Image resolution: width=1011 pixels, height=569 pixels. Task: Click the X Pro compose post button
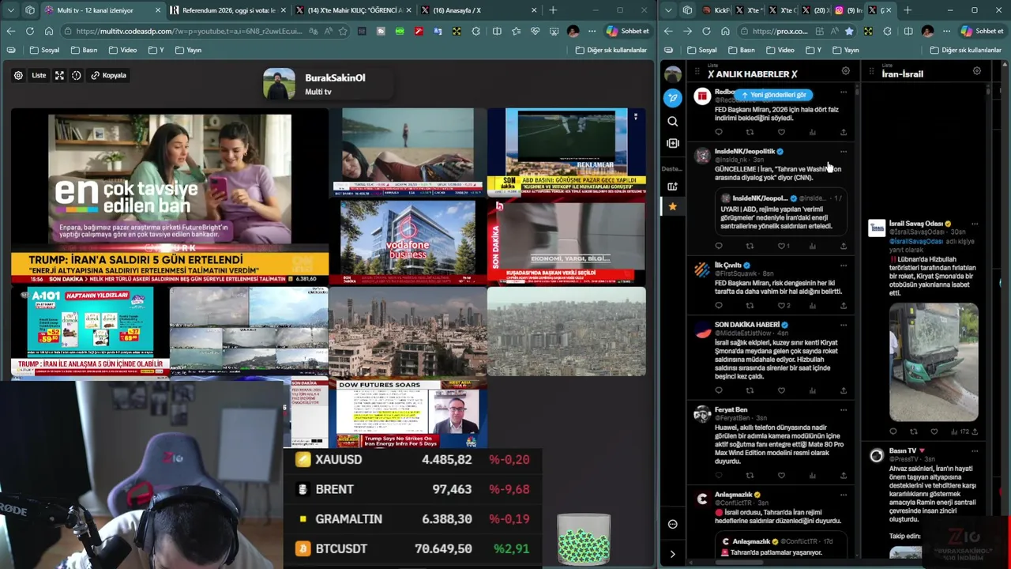[x=672, y=98]
